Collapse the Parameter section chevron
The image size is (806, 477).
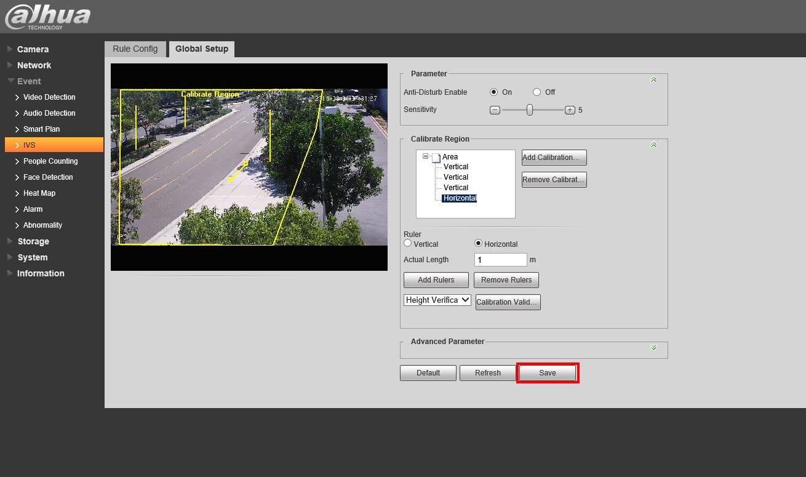pyautogui.click(x=653, y=79)
